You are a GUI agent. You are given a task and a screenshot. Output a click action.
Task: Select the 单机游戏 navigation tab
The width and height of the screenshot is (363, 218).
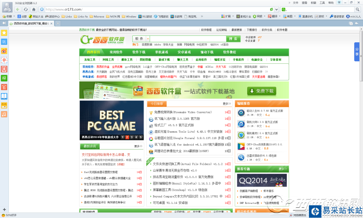(161, 52)
